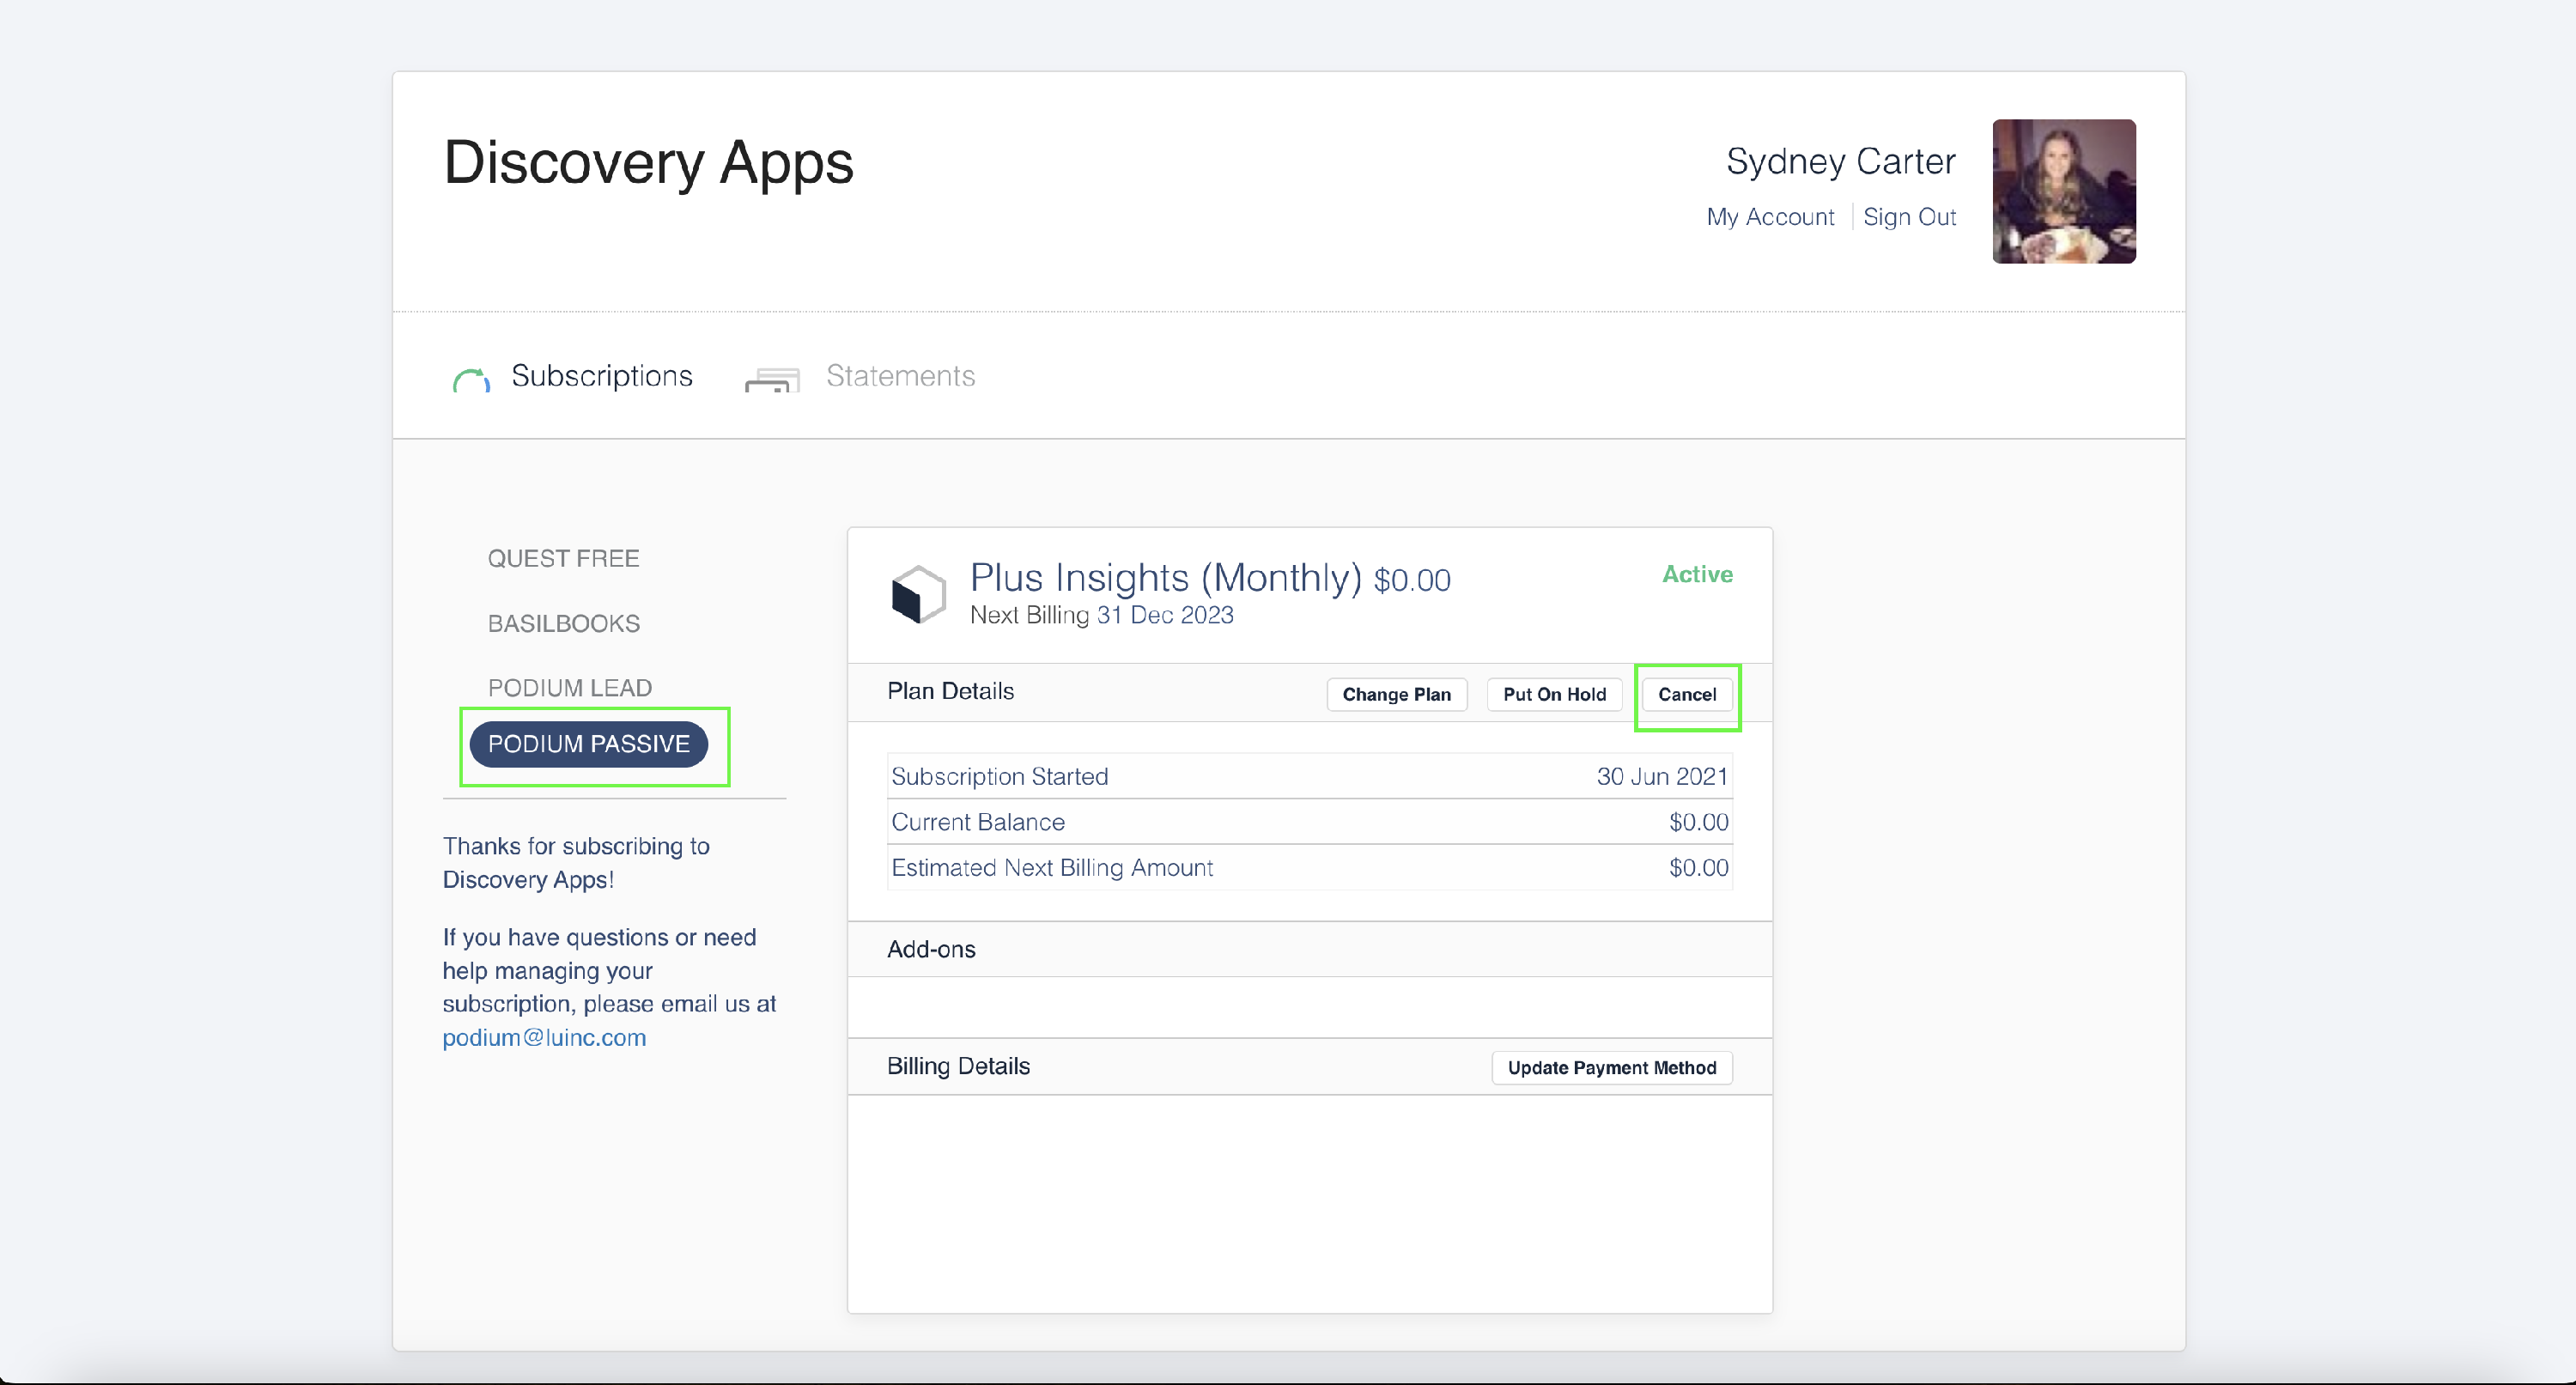Click the Subscriptions gauge icon
2576x1385 pixels.
[x=471, y=380]
